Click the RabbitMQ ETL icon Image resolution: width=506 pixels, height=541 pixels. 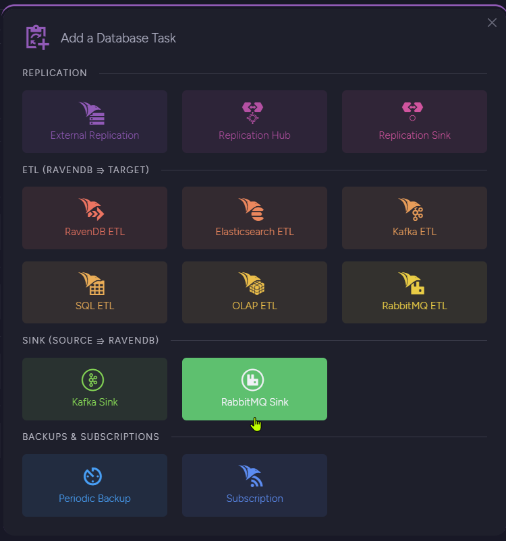click(x=412, y=283)
